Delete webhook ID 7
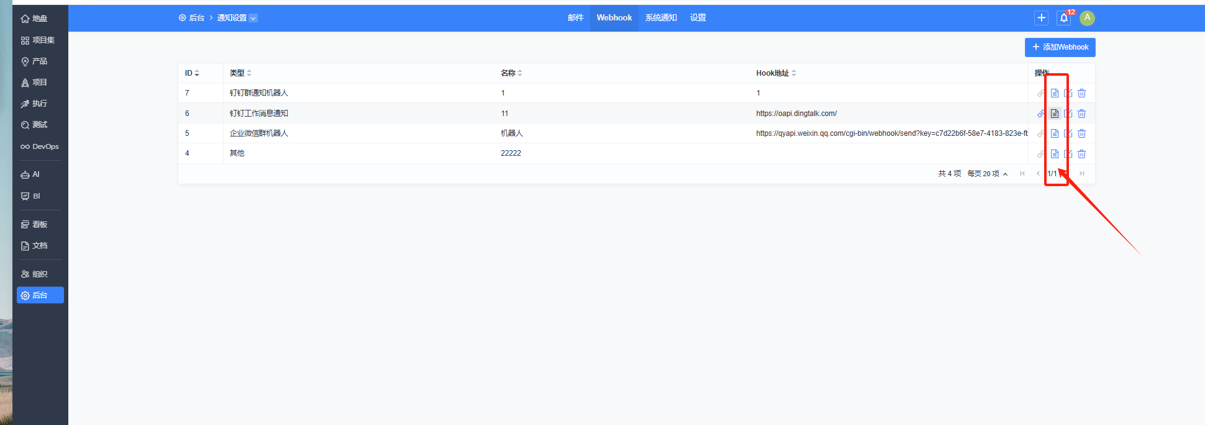This screenshot has width=1205, height=425. (1082, 93)
